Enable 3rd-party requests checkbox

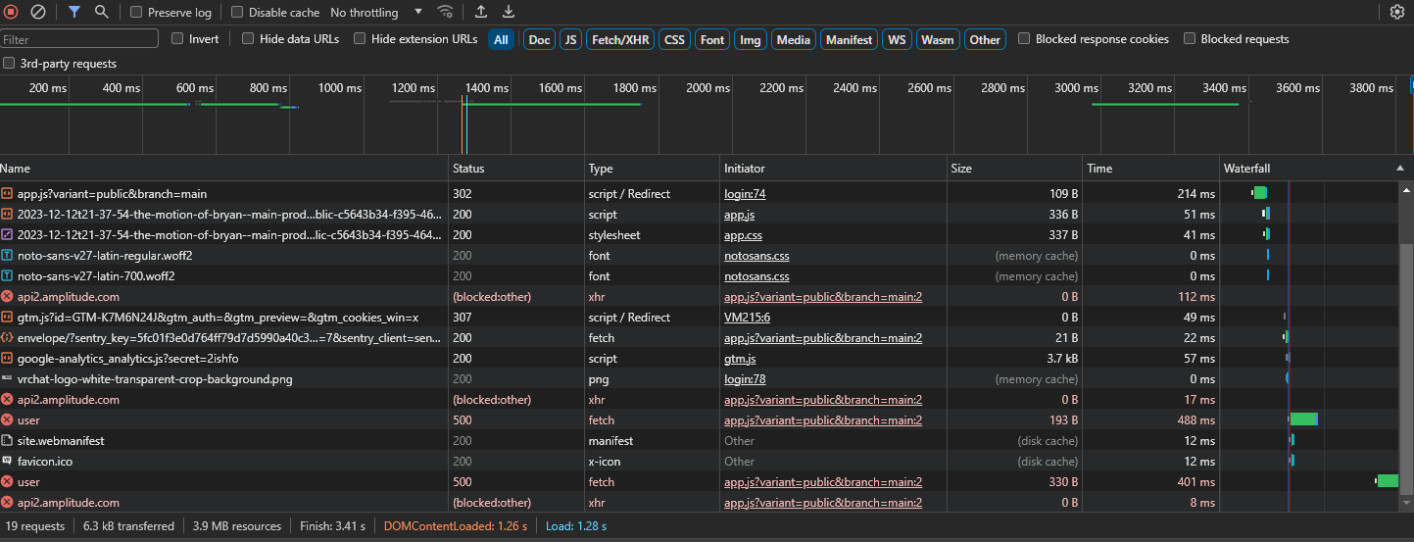tap(10, 64)
